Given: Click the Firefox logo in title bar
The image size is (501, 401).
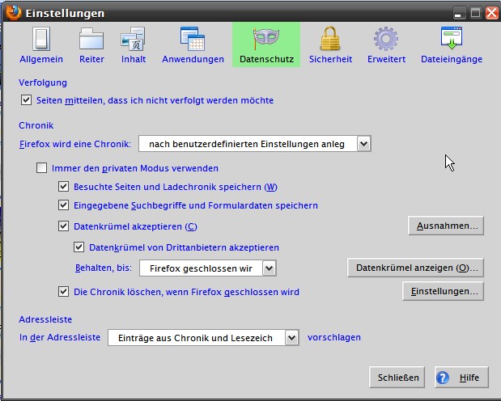Looking at the screenshot, I should tap(13, 12).
